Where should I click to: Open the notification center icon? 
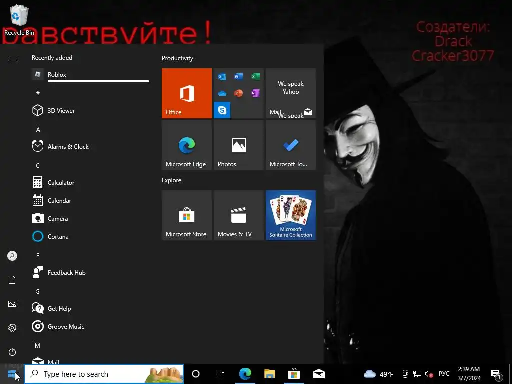coord(496,374)
